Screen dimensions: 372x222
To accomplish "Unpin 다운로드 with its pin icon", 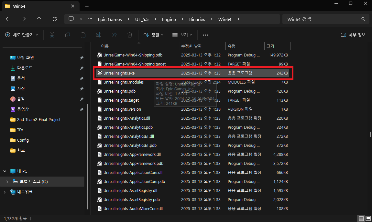I will pos(82,68).
